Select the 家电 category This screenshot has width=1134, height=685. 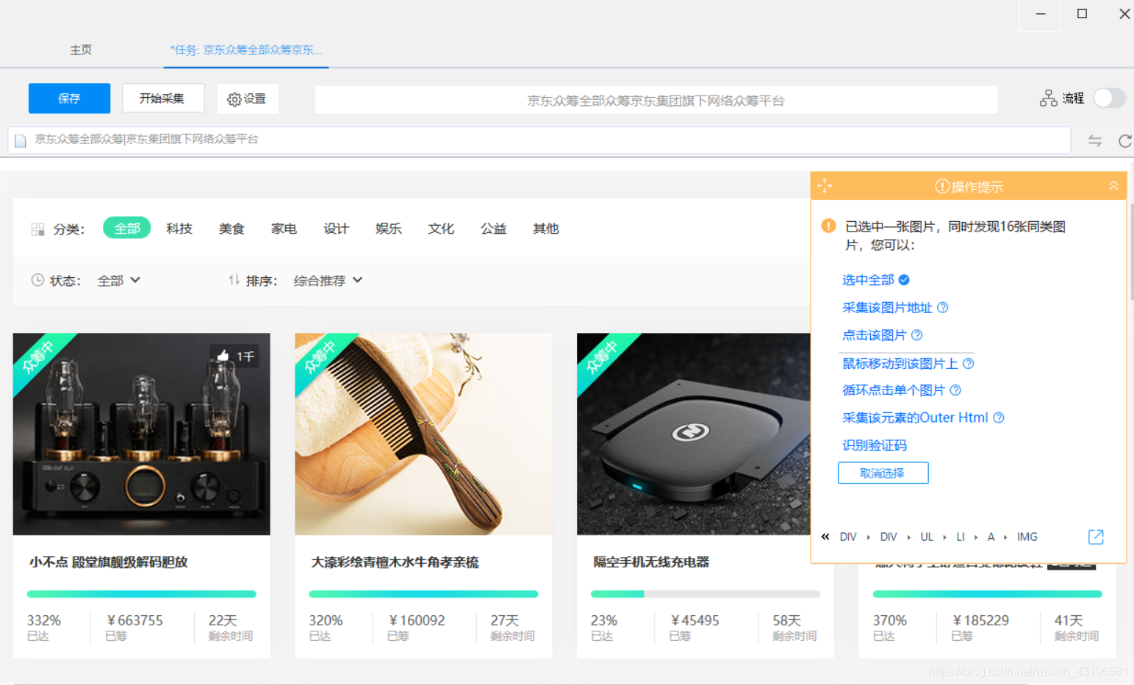click(x=284, y=229)
